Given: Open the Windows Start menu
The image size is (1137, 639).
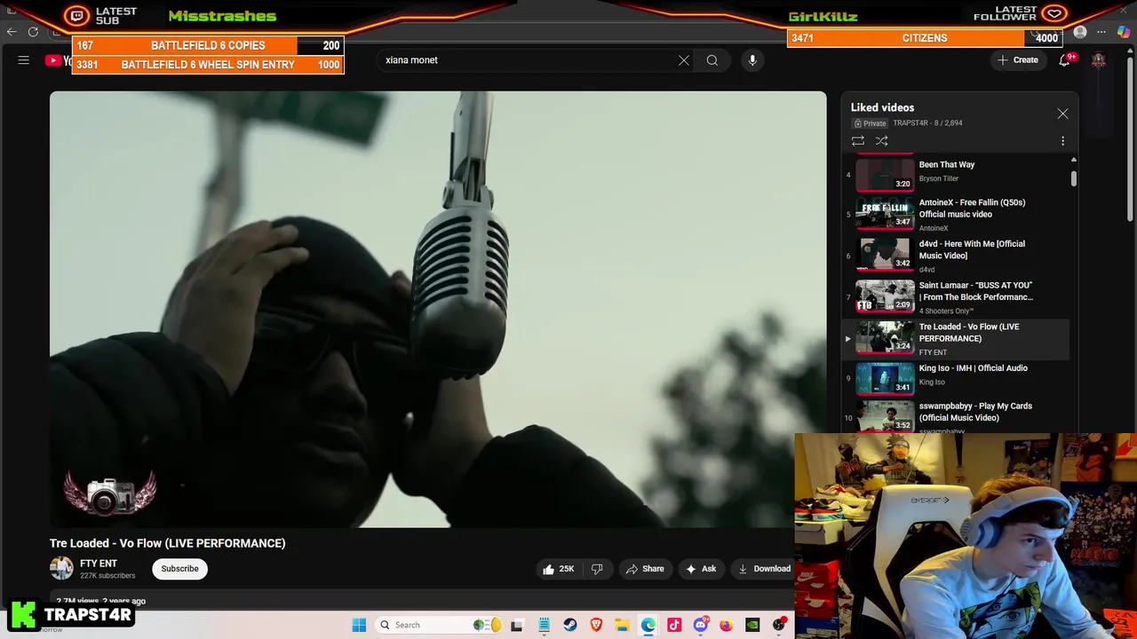Looking at the screenshot, I should click(359, 625).
